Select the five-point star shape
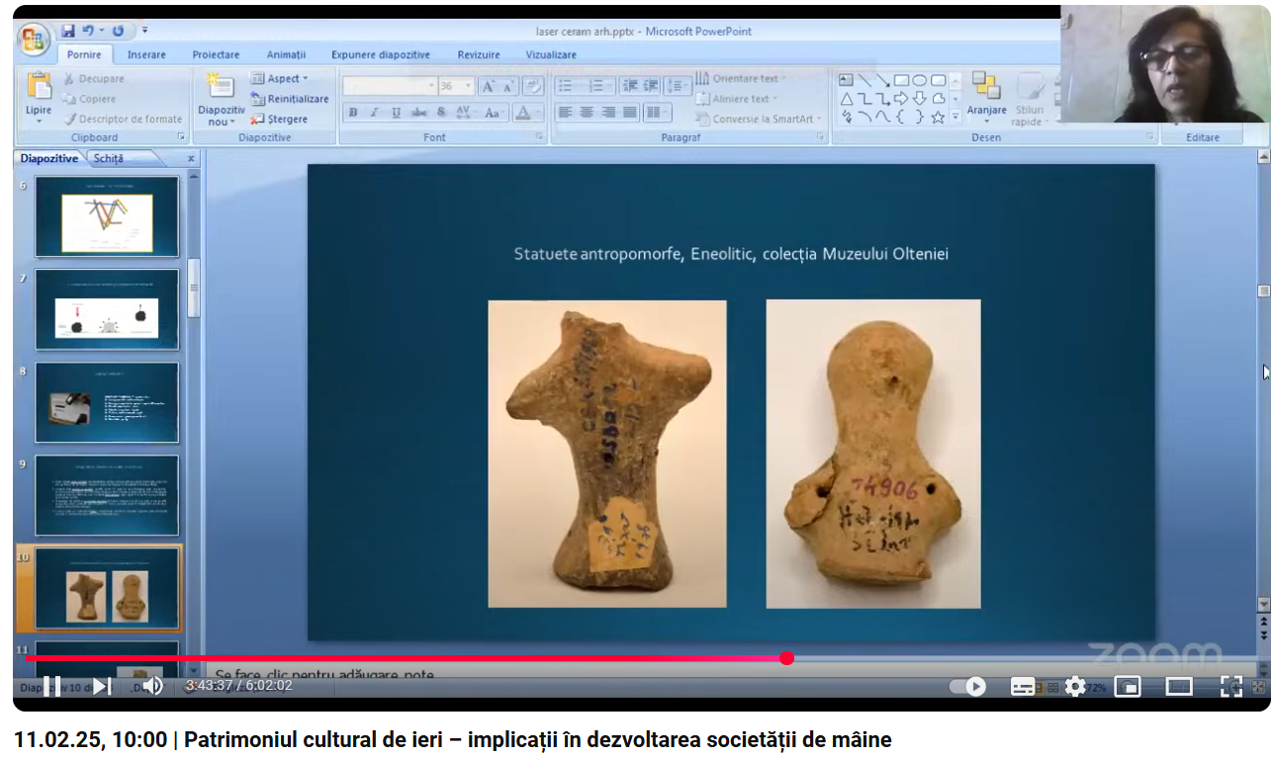The height and width of the screenshot is (757, 1273). (x=938, y=117)
